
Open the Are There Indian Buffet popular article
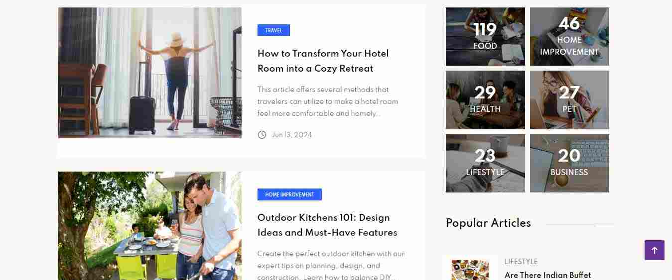547,275
